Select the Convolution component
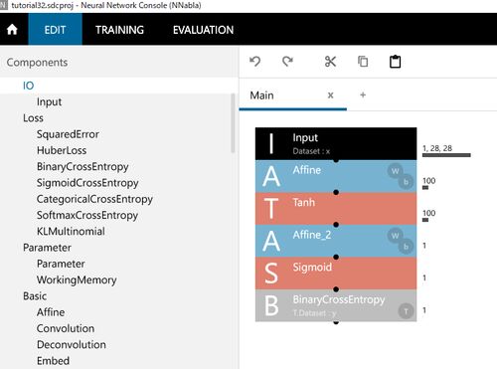 tap(66, 328)
